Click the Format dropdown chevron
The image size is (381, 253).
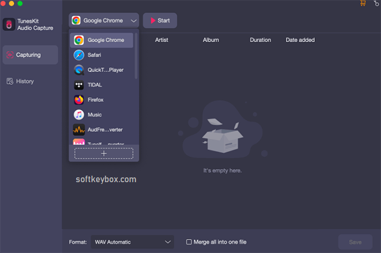[x=168, y=242]
